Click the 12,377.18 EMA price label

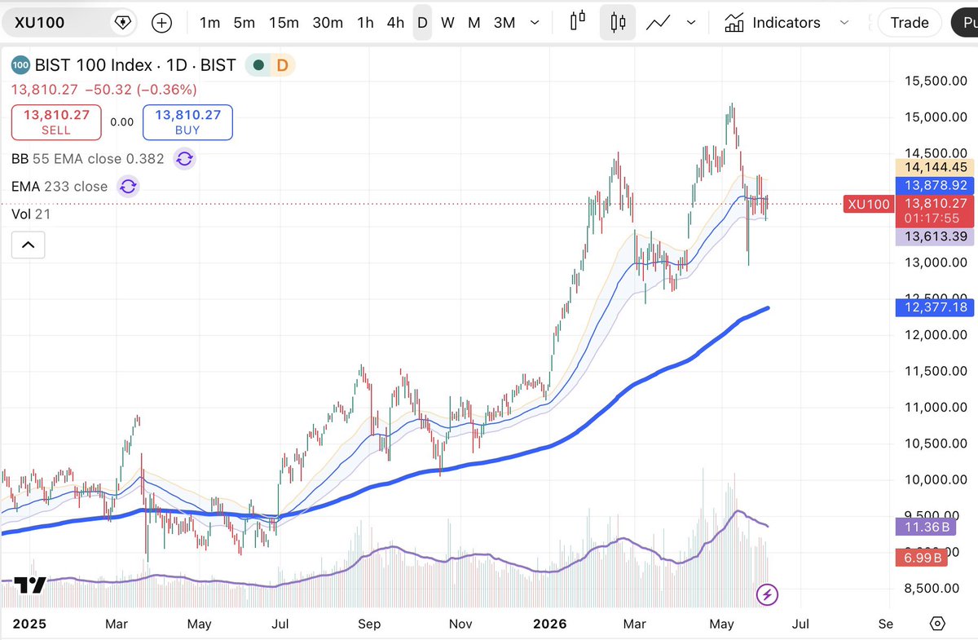[934, 307]
